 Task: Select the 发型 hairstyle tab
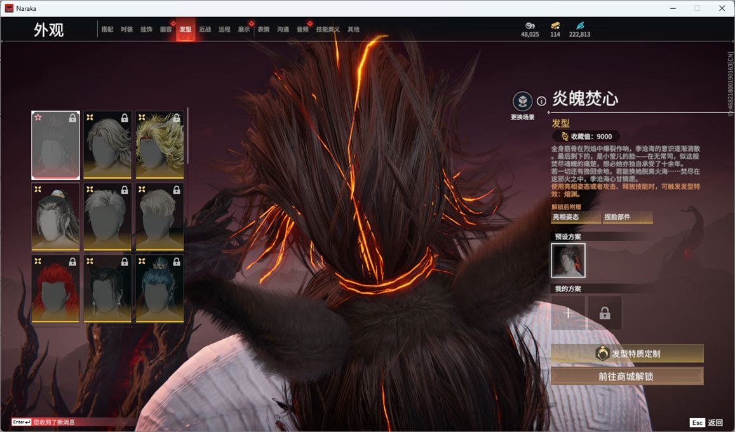click(x=185, y=29)
